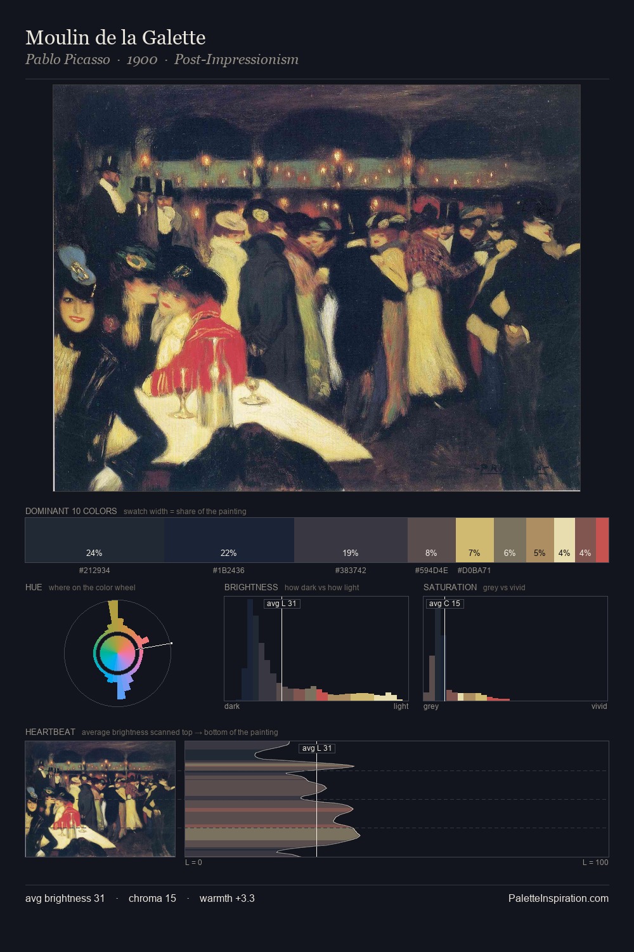634x952 pixels.
Task: Click the SATURATION section heading
Action: pos(450,587)
